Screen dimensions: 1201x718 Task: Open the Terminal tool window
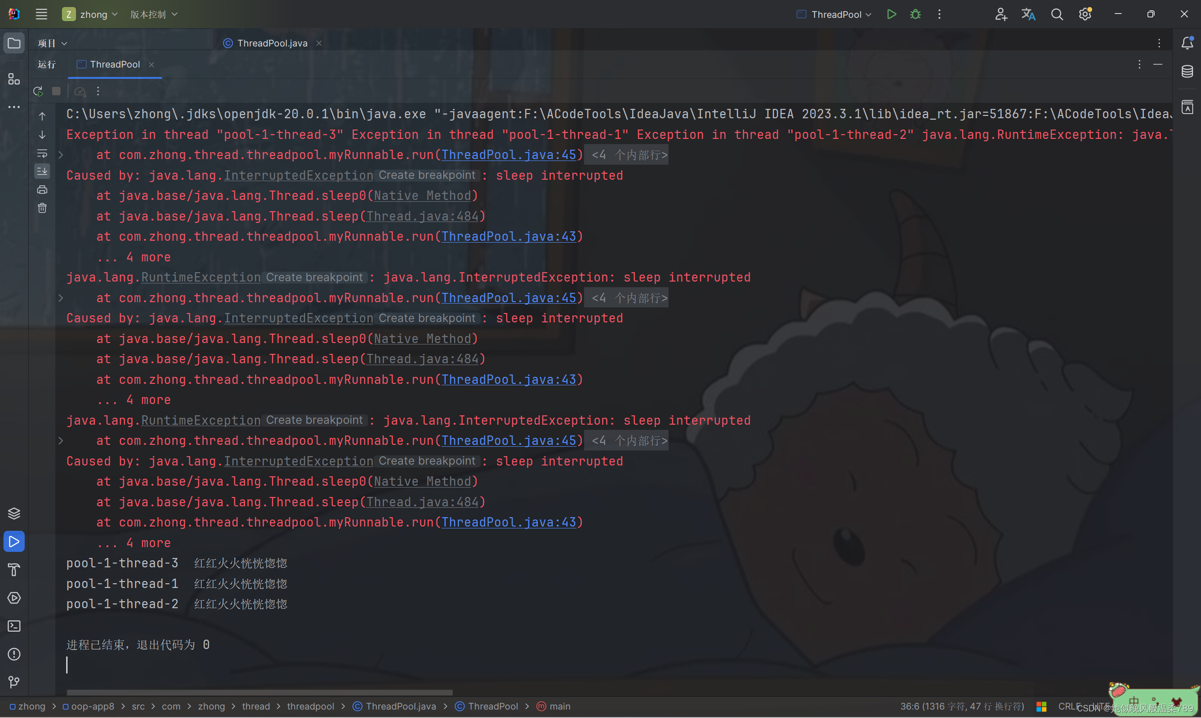pyautogui.click(x=14, y=626)
